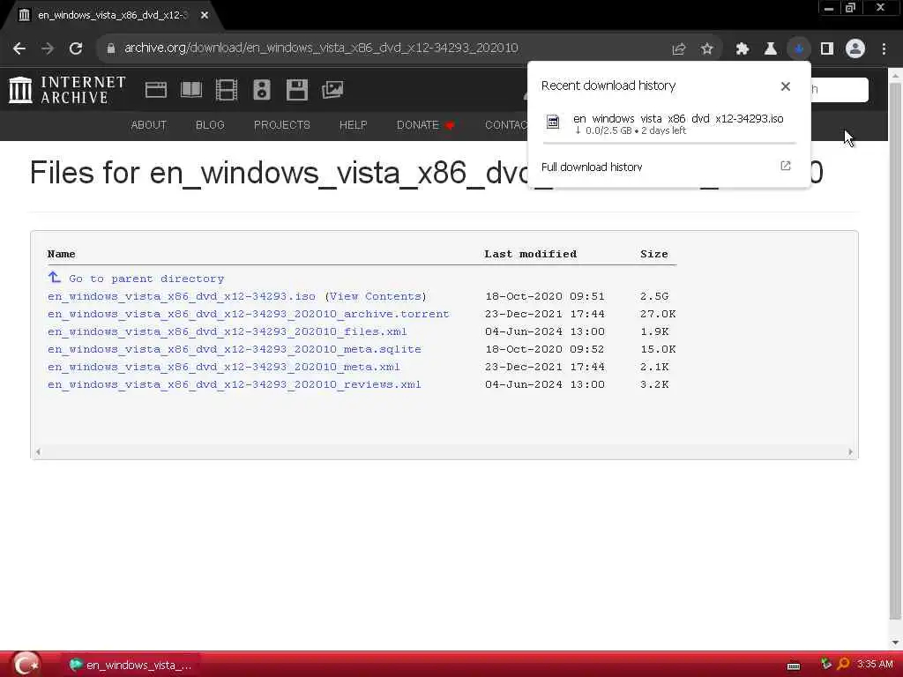Open the _files.xml file link
Screen dimensions: 903x677
pyautogui.click(x=227, y=331)
